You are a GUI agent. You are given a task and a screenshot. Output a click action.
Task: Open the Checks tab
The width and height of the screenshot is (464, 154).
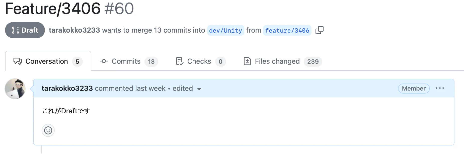click(x=201, y=61)
